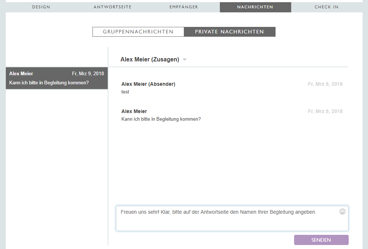368x249 pixels.
Task: Select the Private Nachrichten toggle
Action: [229, 32]
